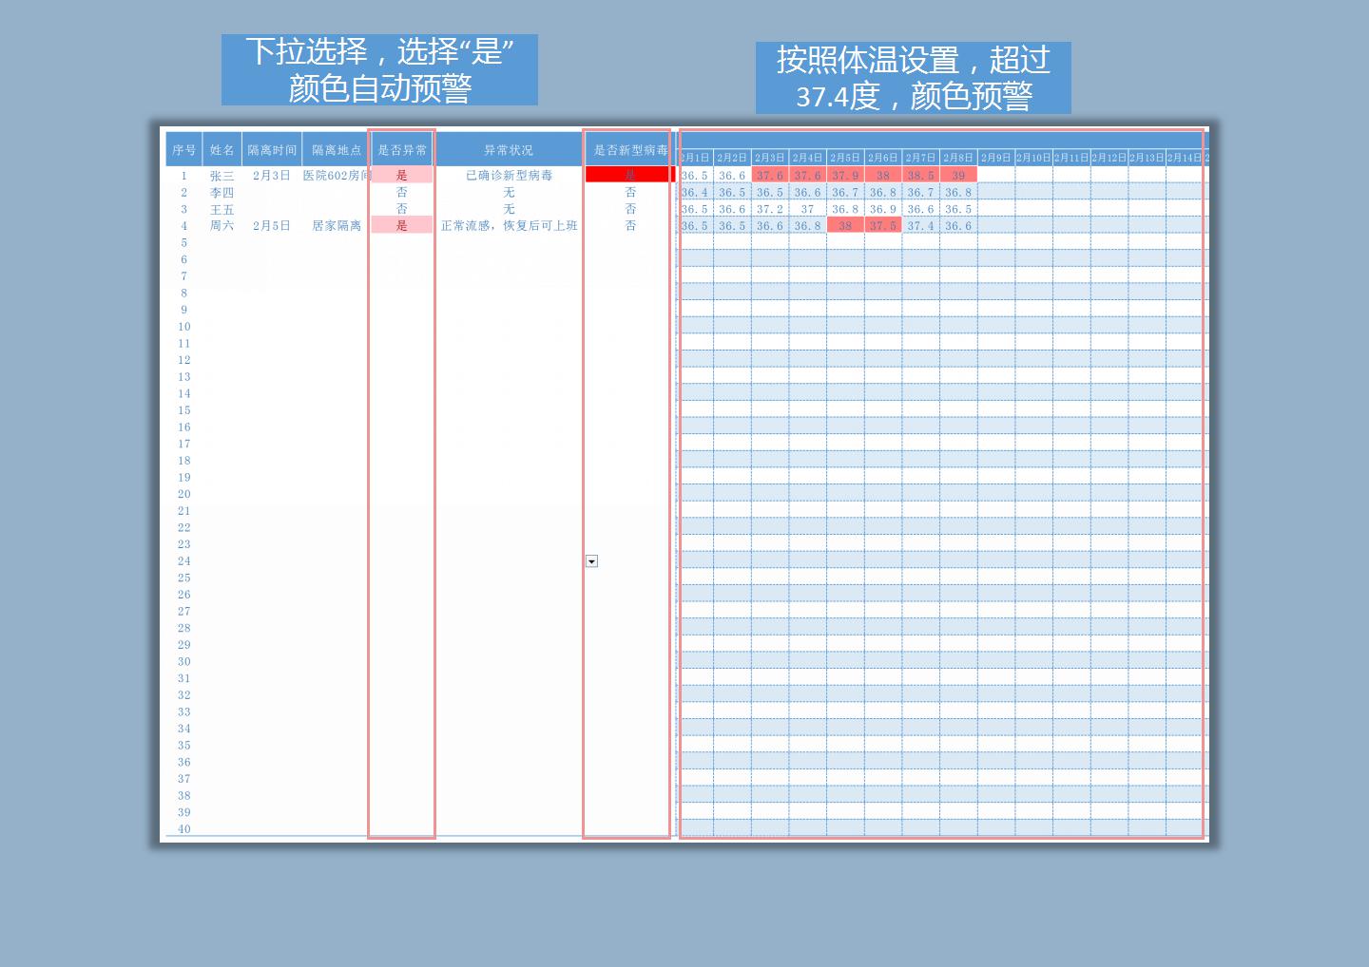This screenshot has height=967, width=1369.
Task: Select 张三's pink 是否异常 cell showing 是
Action: (402, 176)
